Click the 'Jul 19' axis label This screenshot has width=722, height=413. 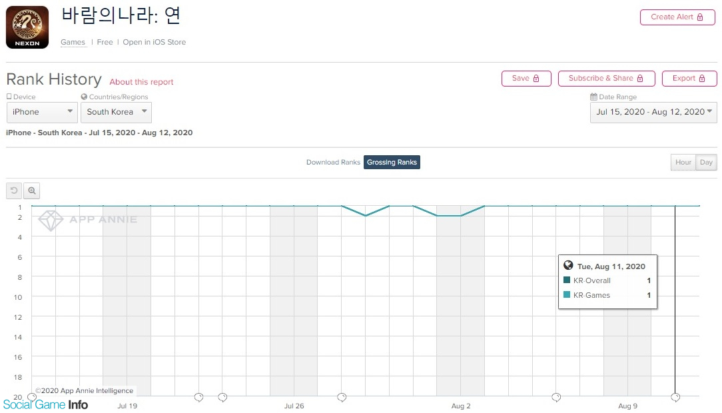coord(127,406)
